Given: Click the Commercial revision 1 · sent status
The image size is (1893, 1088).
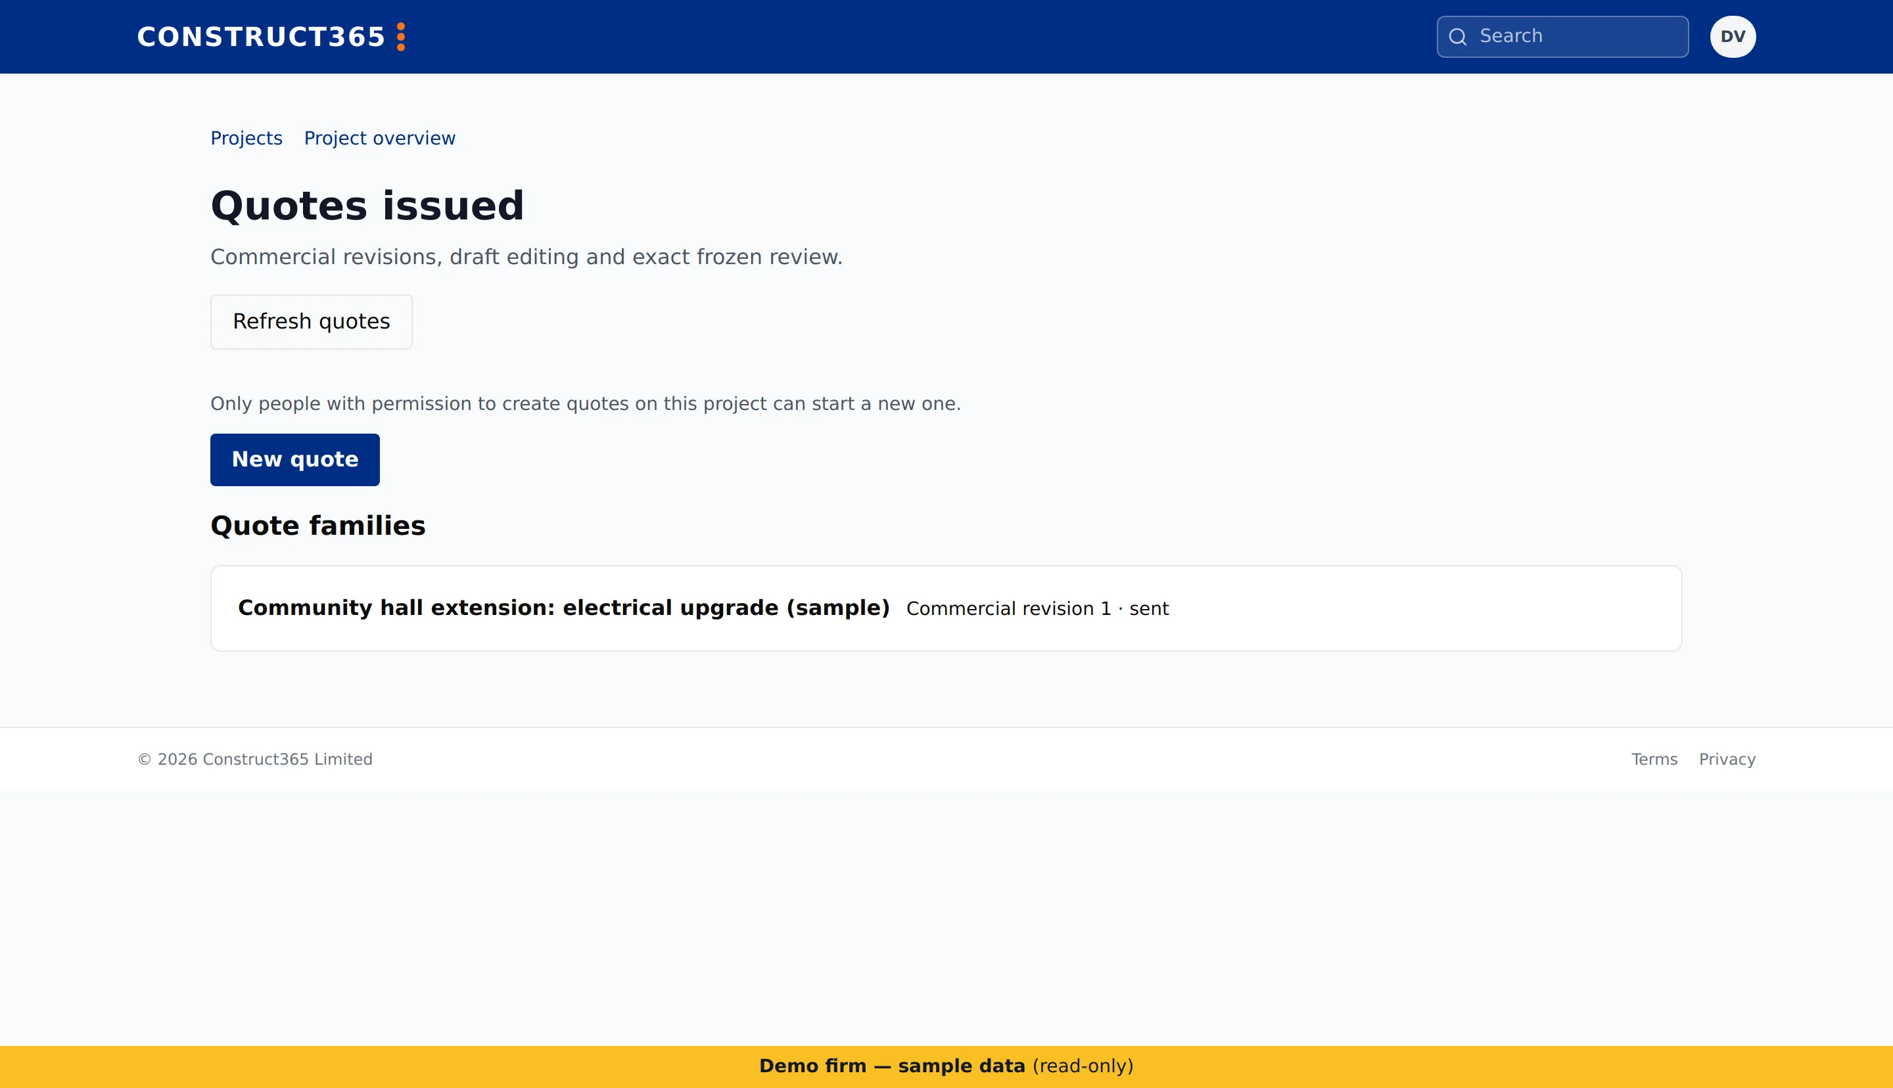Looking at the screenshot, I should click(1037, 608).
